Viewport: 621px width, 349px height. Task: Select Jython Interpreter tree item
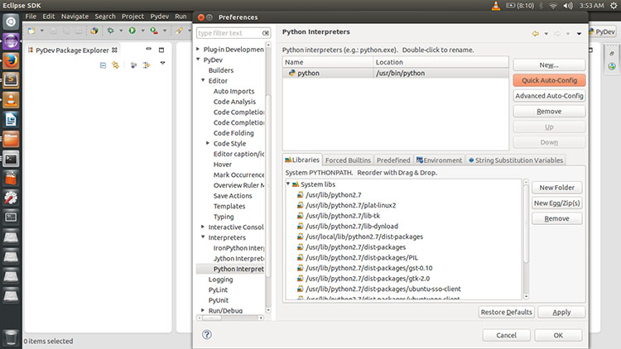[238, 258]
